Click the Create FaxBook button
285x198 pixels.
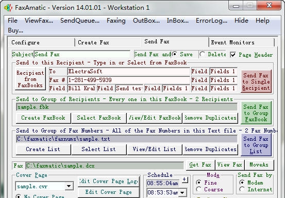click(x=43, y=118)
